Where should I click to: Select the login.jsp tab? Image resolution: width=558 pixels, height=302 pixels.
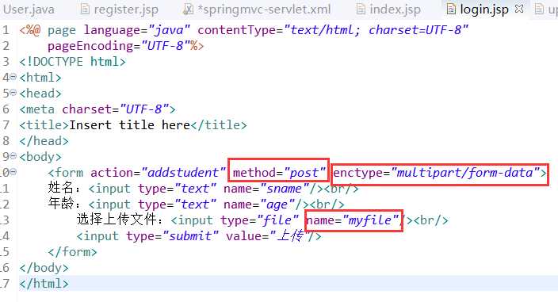pos(484,10)
